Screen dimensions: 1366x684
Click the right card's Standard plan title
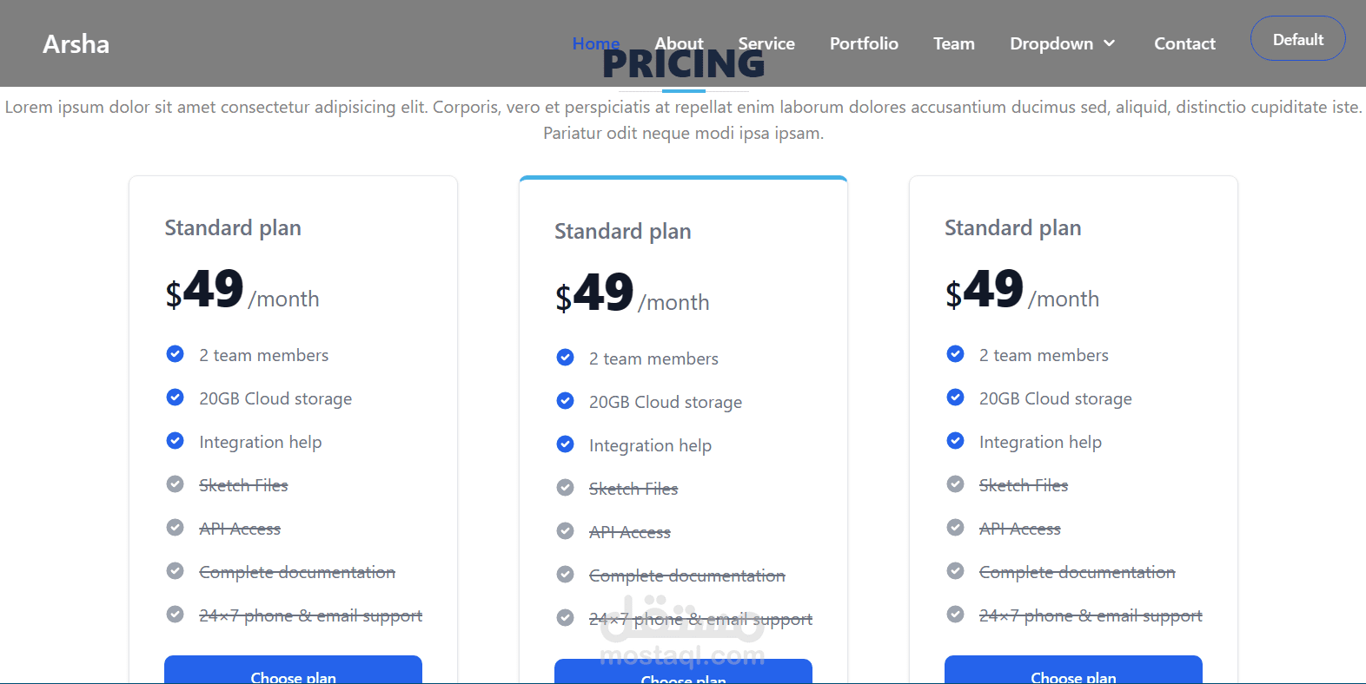pyautogui.click(x=1012, y=228)
